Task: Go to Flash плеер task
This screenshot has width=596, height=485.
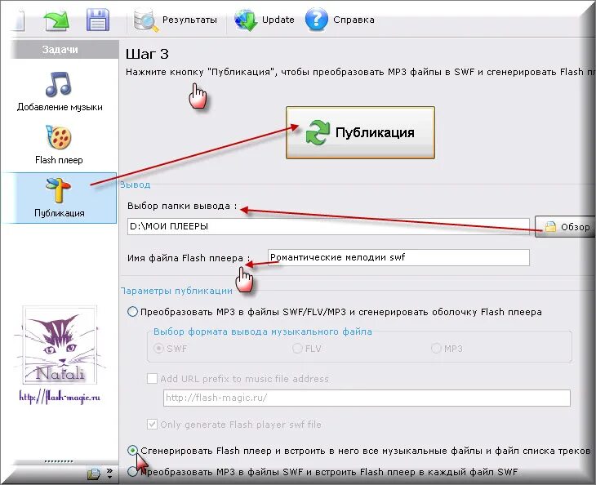Action: pos(59,145)
